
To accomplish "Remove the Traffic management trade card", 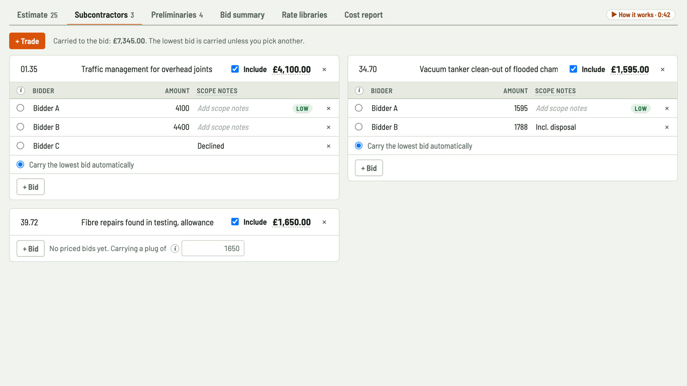I will pyautogui.click(x=324, y=70).
